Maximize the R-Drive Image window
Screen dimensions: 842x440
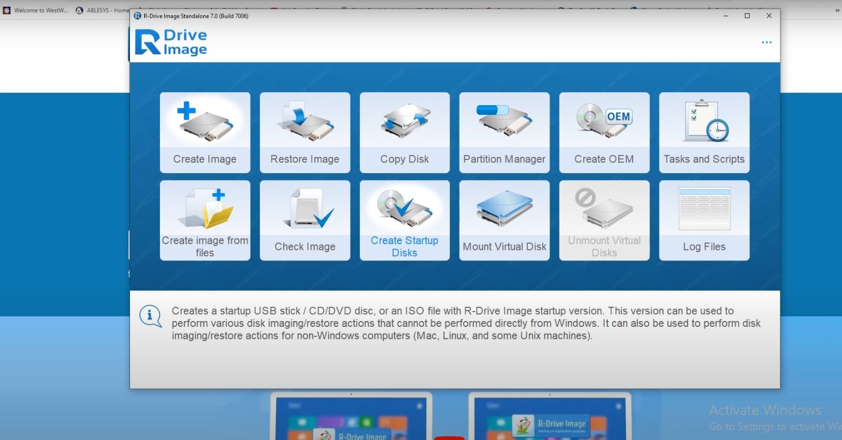coord(747,16)
